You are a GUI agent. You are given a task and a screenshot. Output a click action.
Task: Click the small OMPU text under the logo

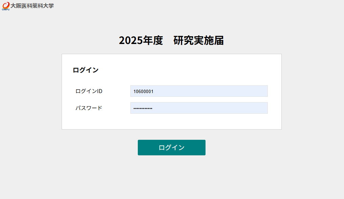(5, 9)
